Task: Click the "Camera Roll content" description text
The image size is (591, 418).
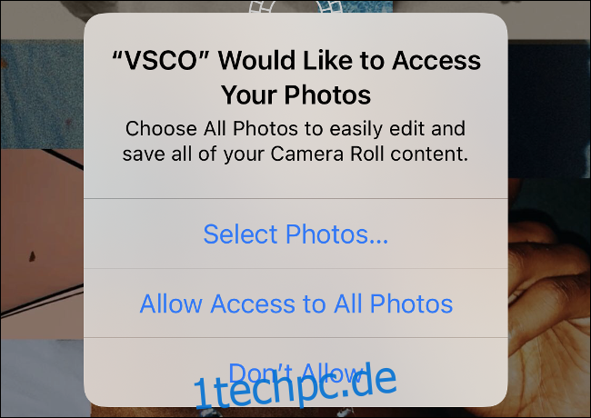Action: click(369, 154)
